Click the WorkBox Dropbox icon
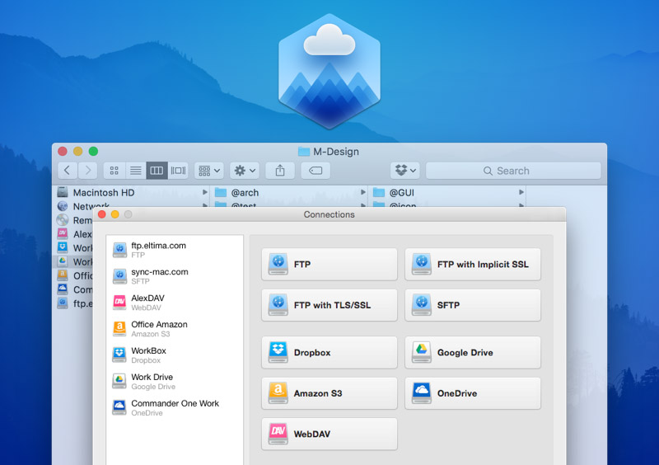The image size is (659, 465). click(x=119, y=355)
